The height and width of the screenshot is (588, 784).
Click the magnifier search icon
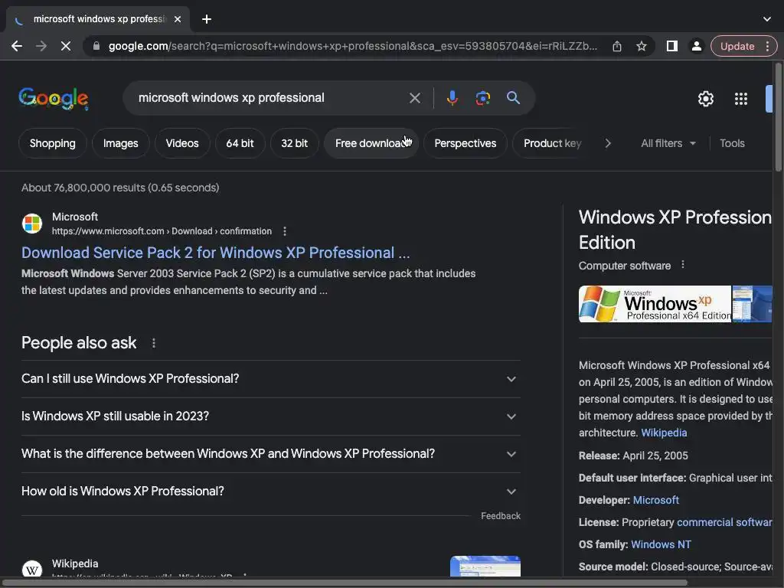513,97
